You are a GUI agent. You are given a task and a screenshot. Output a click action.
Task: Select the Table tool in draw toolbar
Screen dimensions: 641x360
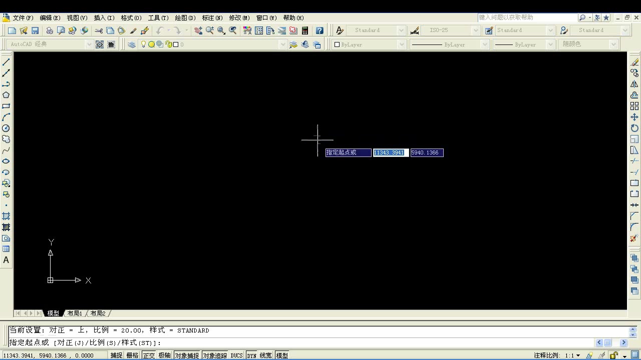coord(6,249)
